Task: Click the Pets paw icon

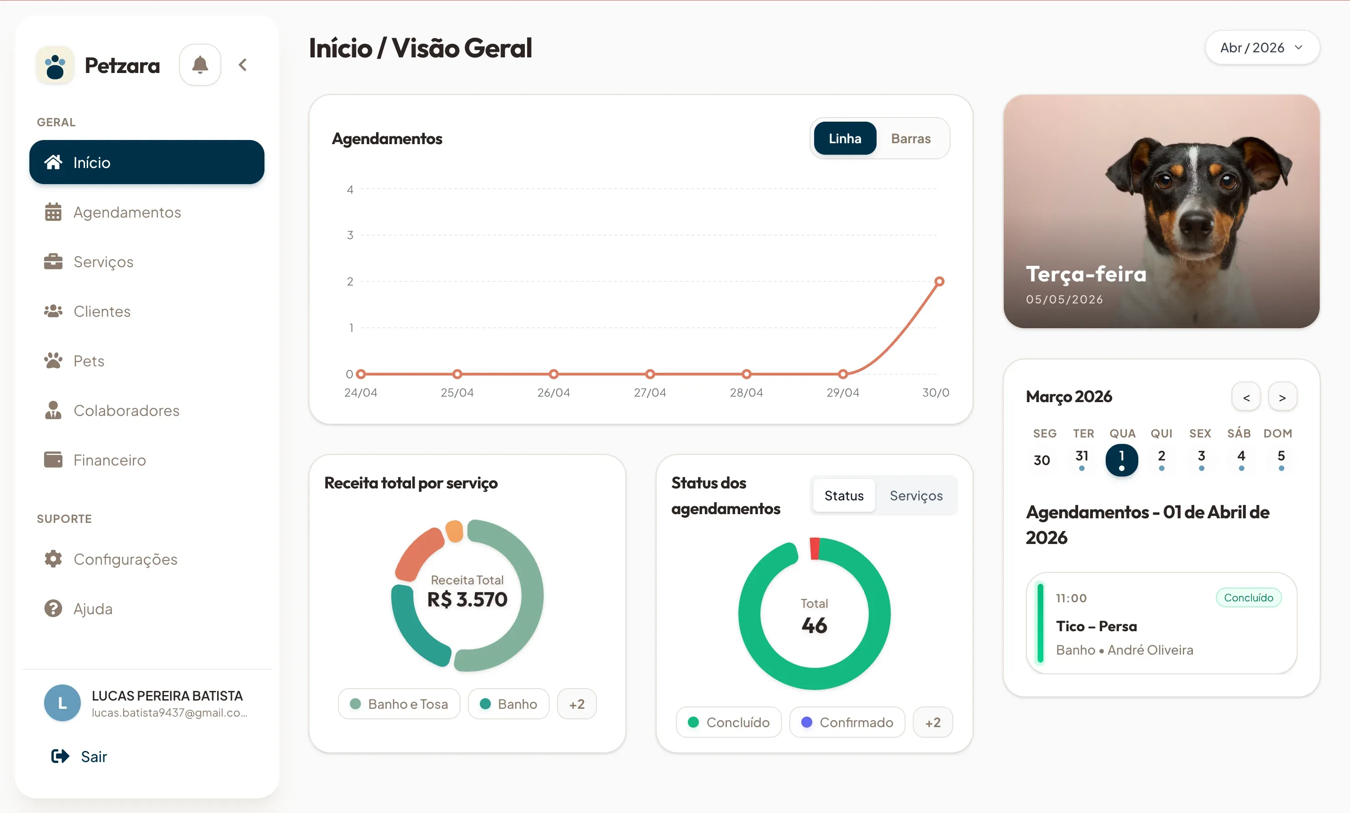Action: click(53, 360)
